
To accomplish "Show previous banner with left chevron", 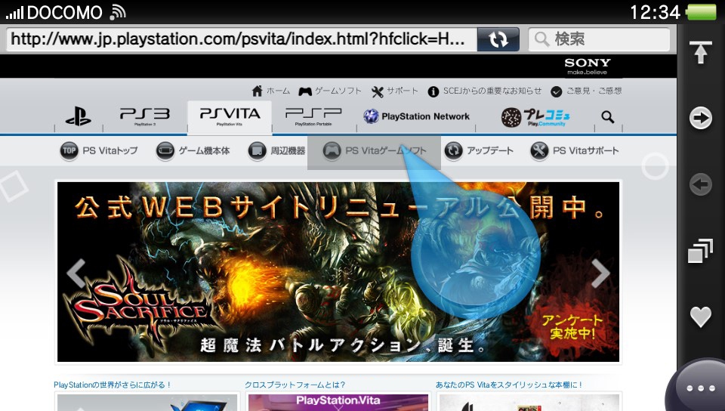I will (x=76, y=273).
